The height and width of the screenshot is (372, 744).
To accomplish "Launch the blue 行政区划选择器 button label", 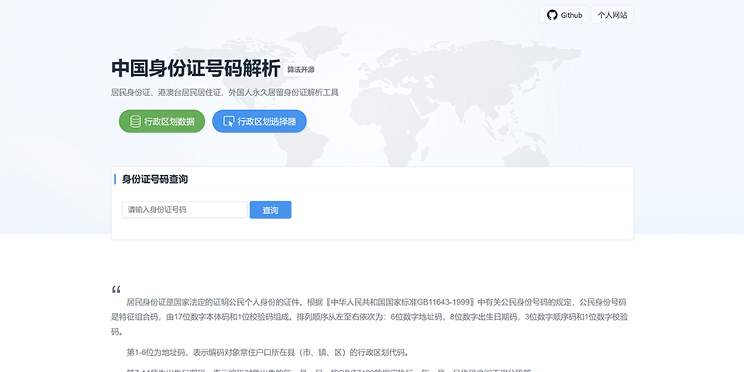I will [267, 122].
